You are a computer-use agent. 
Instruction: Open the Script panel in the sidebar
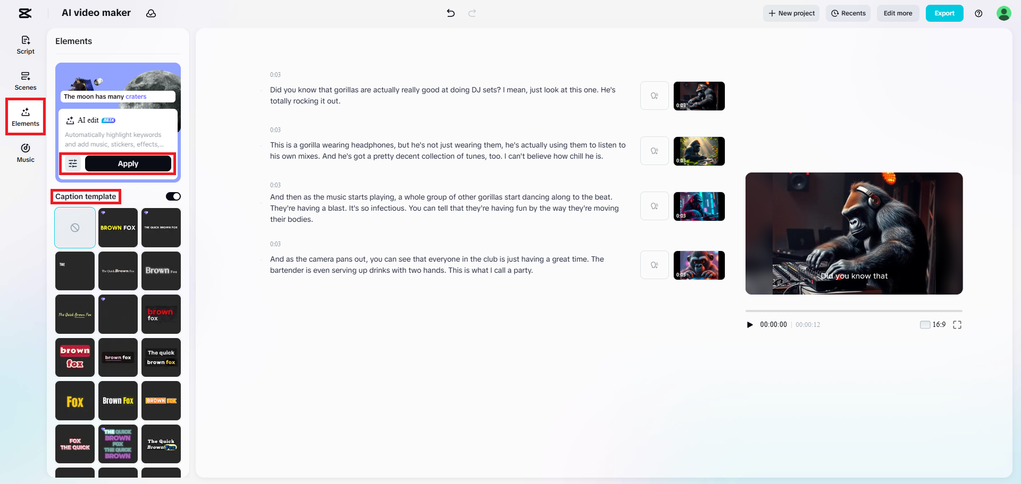tap(25, 45)
